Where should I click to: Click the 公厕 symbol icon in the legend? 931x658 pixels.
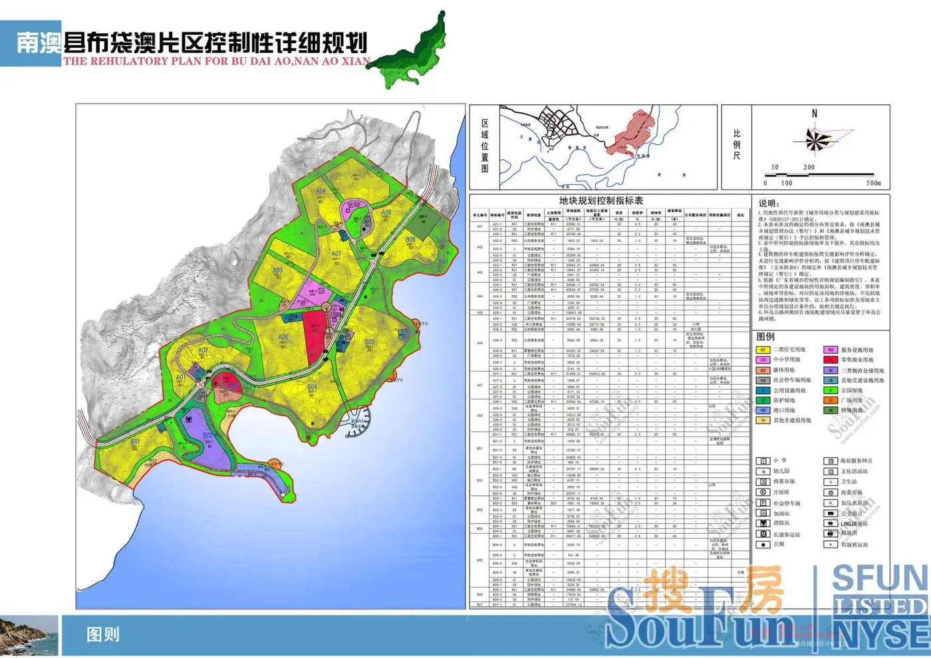(763, 544)
